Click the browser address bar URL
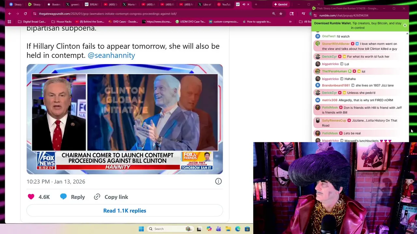Screen dimensions: 417x234 [x=108, y=14]
